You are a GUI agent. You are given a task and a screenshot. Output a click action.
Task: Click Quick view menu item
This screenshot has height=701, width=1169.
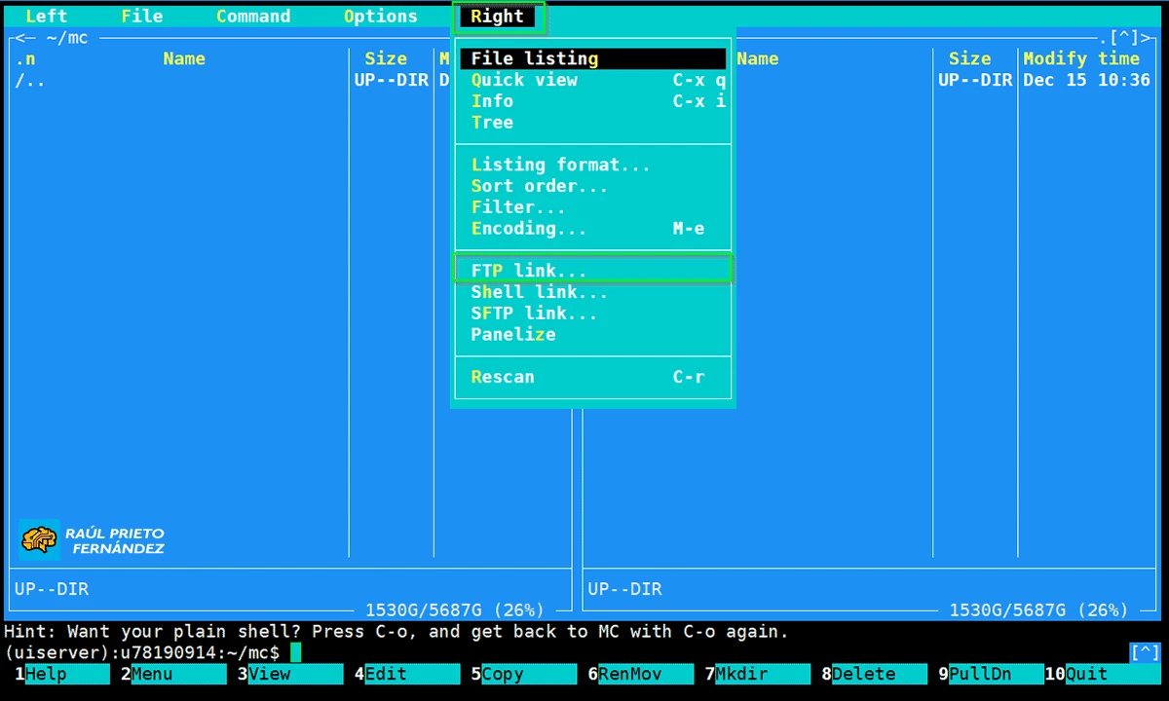click(x=524, y=80)
